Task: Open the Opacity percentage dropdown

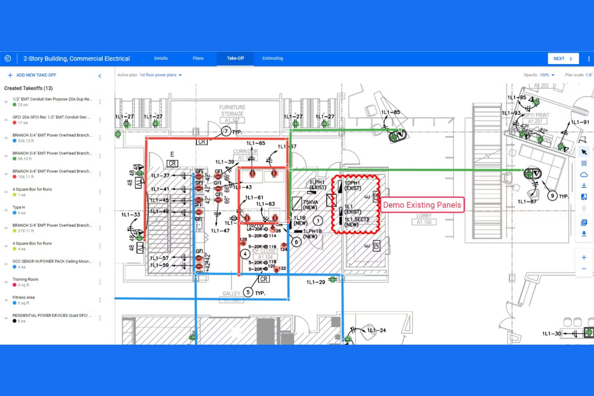Action: coord(546,75)
